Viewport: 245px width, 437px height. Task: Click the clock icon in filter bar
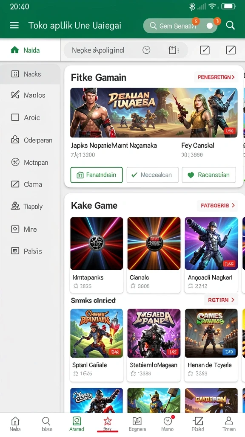pos(146,50)
